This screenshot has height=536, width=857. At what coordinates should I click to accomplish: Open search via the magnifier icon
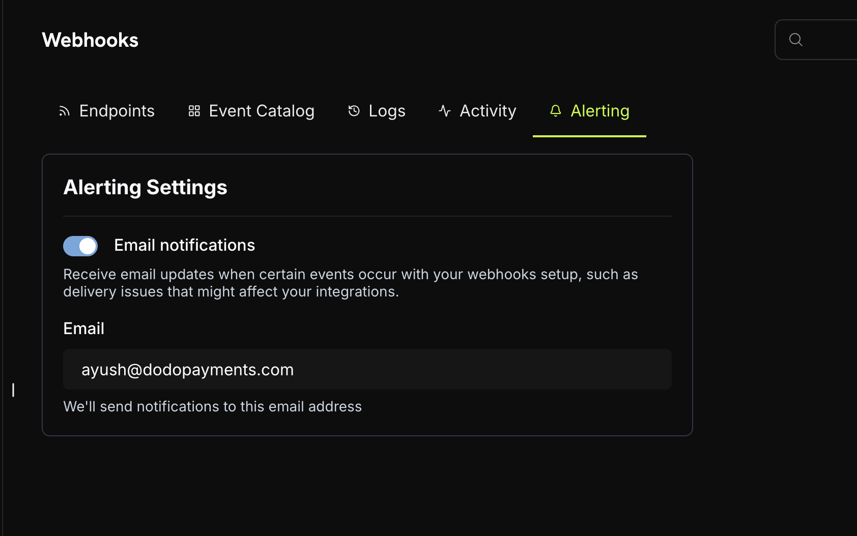click(796, 39)
